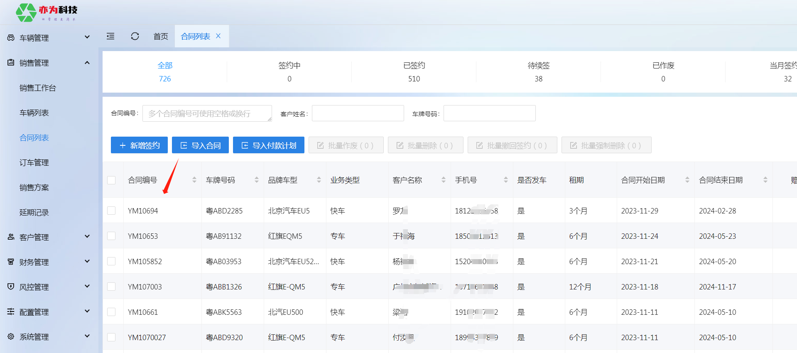Sort by 合同开始日期 column arrows
The image size is (797, 353).
click(x=687, y=180)
